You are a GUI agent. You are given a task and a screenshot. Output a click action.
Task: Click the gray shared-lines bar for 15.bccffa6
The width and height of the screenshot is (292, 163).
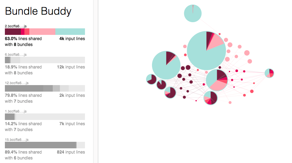tap(41, 145)
